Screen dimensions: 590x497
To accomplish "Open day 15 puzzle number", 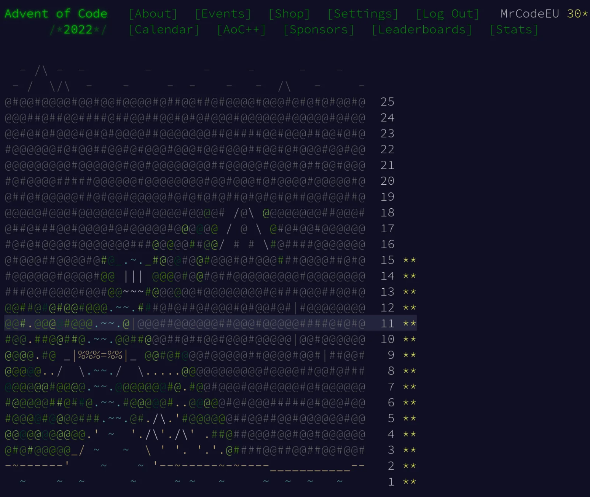I will tap(388, 260).
